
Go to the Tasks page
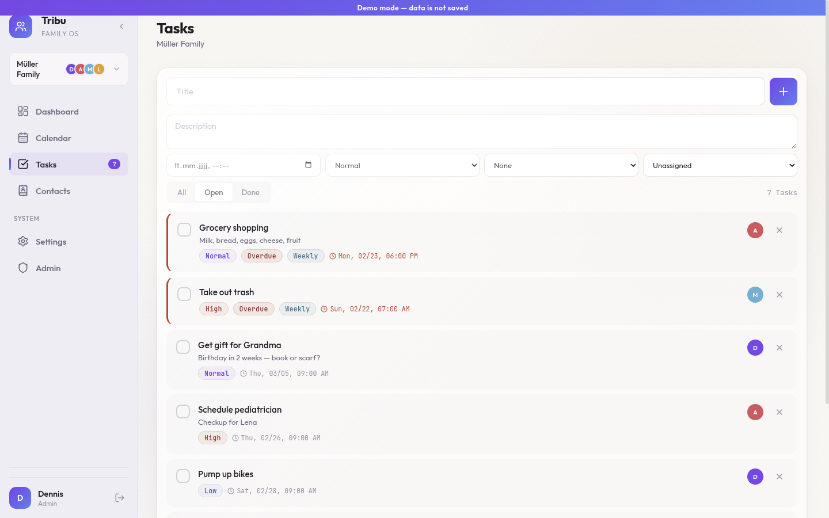point(69,165)
